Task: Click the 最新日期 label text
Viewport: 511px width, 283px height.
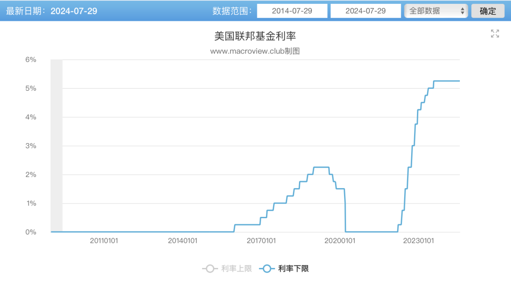Action: (x=26, y=11)
